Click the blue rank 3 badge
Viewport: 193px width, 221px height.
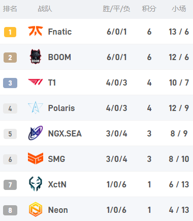[10, 83]
